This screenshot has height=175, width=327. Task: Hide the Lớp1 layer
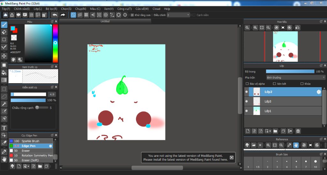(247, 111)
